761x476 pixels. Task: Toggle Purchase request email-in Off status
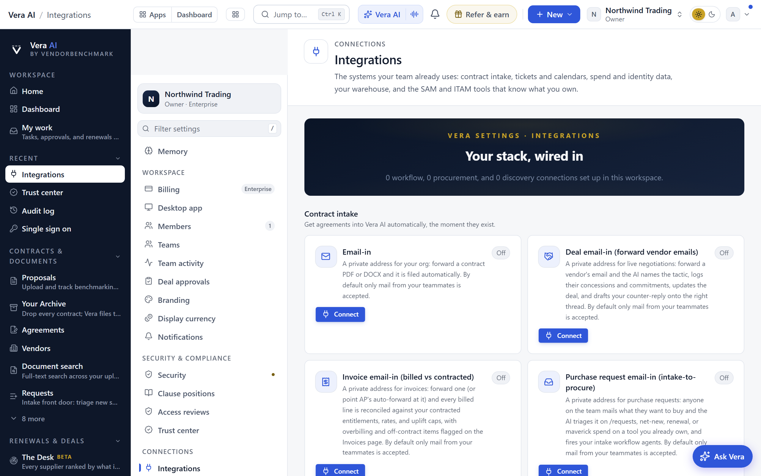point(724,378)
